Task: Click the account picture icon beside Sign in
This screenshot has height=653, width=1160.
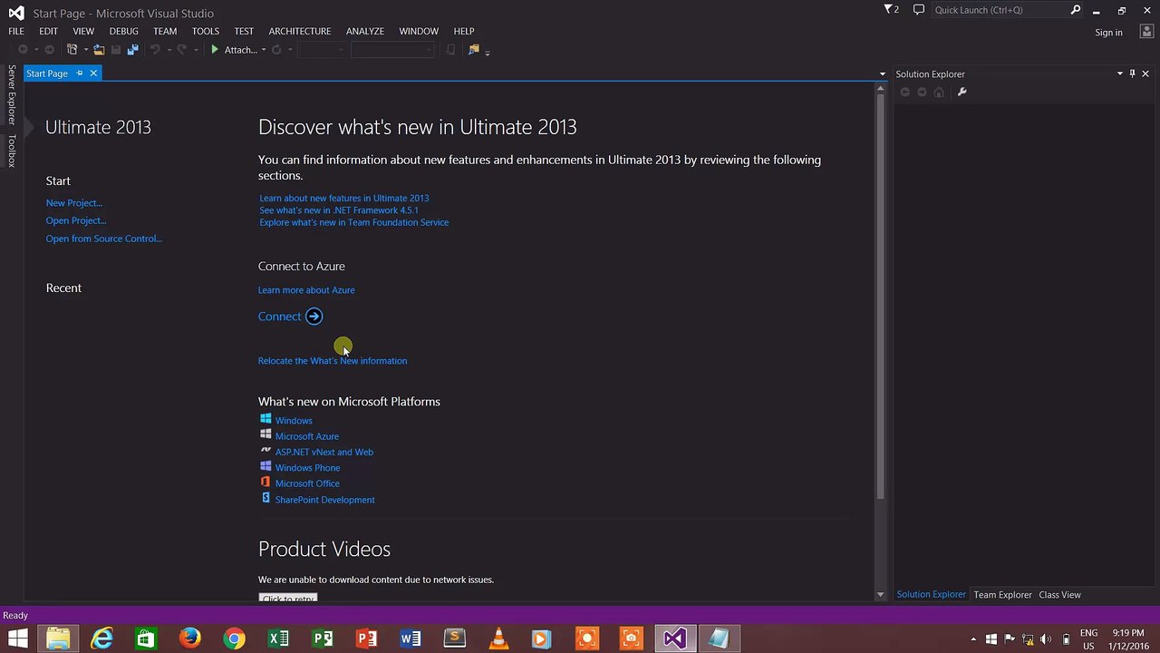Action: tap(1145, 33)
